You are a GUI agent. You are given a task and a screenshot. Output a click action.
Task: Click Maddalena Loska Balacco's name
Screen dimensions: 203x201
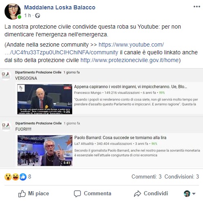[60, 7]
